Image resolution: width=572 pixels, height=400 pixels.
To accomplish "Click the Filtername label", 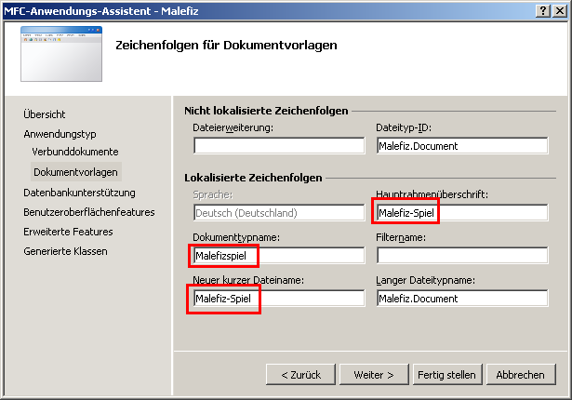I will pos(401,237).
